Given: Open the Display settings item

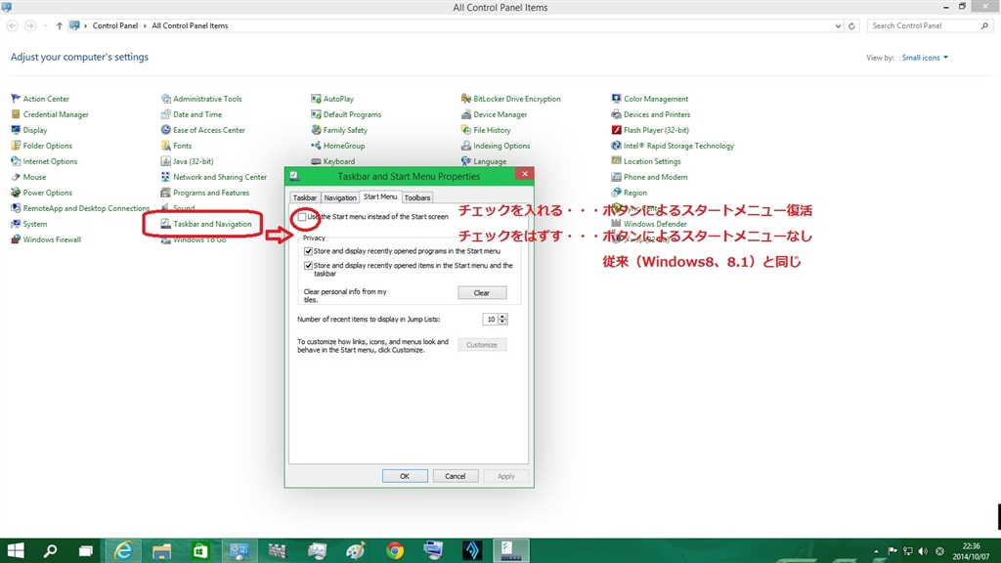Looking at the screenshot, I should click(x=28, y=130).
